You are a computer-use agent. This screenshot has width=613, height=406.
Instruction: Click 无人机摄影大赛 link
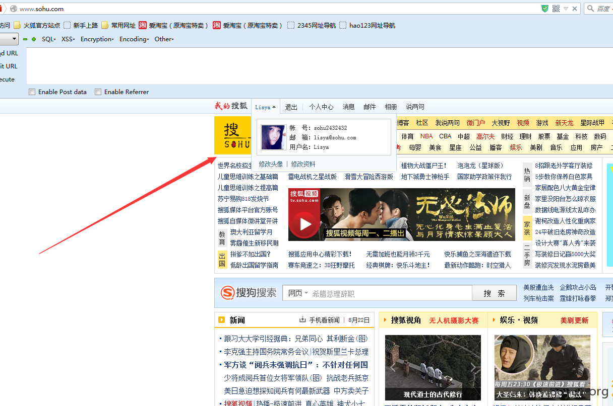click(454, 320)
